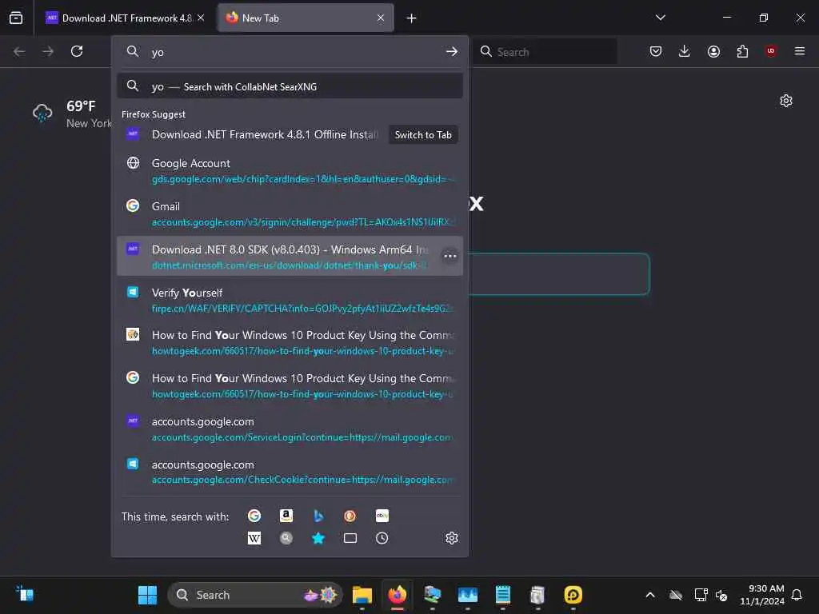Open the Notepad icon in the taskbar
Screen dimensions: 819x614
(x=503, y=595)
